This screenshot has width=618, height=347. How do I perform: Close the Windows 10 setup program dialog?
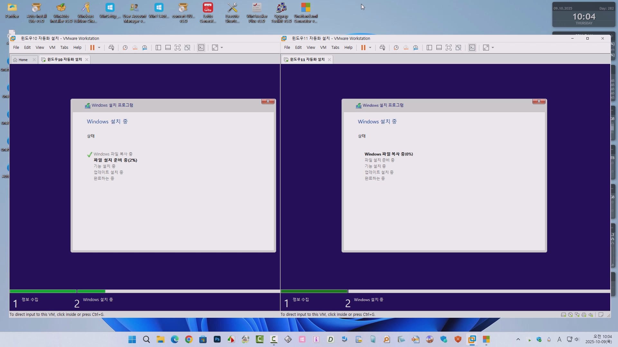pos(267,101)
